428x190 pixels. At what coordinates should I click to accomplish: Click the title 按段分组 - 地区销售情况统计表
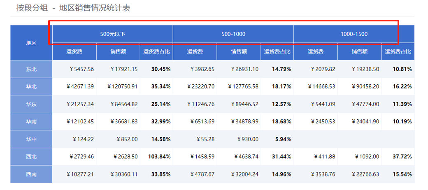tap(73, 8)
